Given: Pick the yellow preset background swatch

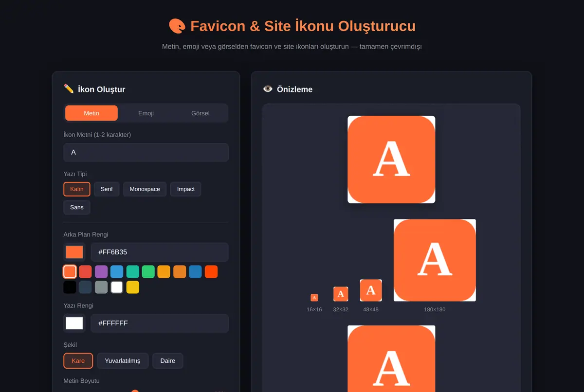Looking at the screenshot, I should 133,287.
